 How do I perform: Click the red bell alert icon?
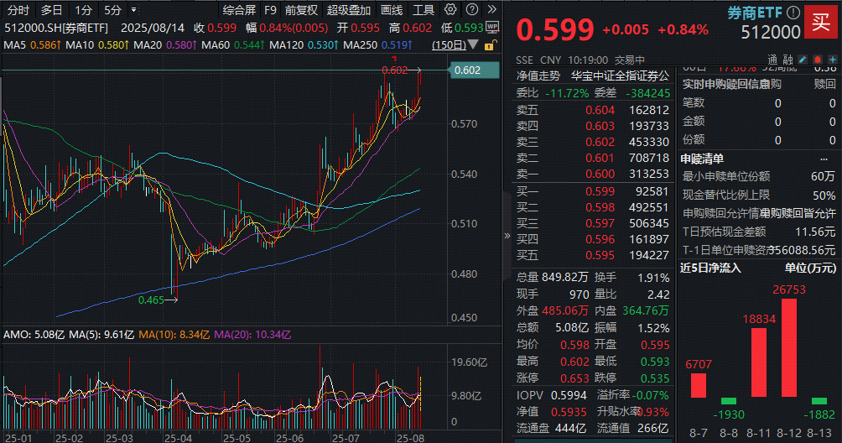click(816, 61)
